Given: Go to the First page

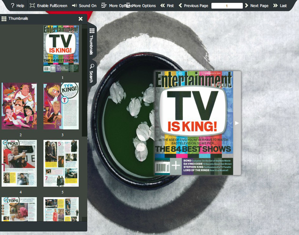Looking at the screenshot, I should point(167,6).
